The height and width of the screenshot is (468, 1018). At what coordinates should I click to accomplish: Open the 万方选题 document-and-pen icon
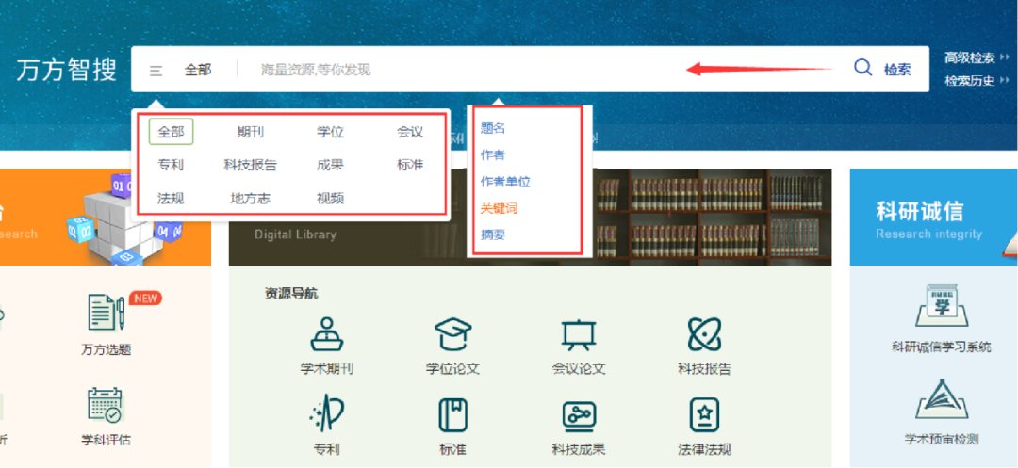coord(106,312)
